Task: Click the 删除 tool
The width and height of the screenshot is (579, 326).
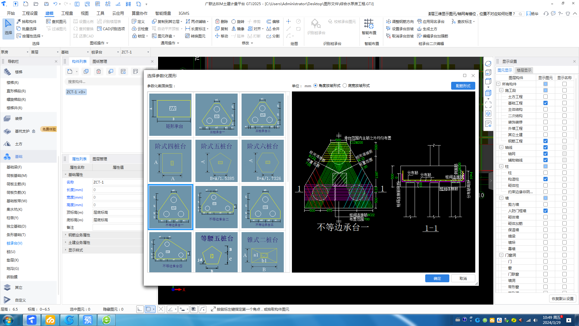Action: tap(222, 21)
